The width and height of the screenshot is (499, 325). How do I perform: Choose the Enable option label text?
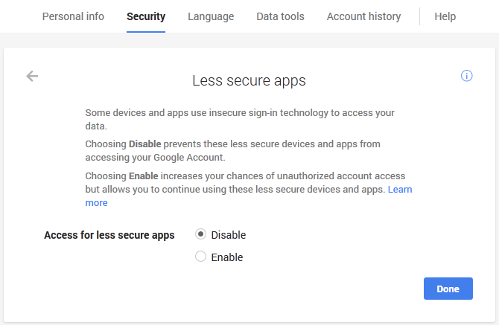pyautogui.click(x=227, y=257)
